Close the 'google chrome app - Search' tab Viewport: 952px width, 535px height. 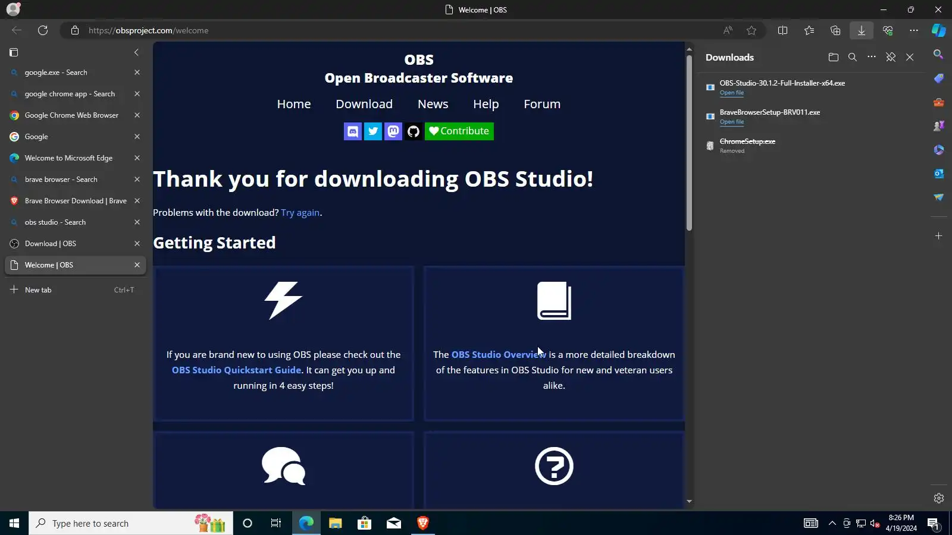tap(137, 94)
